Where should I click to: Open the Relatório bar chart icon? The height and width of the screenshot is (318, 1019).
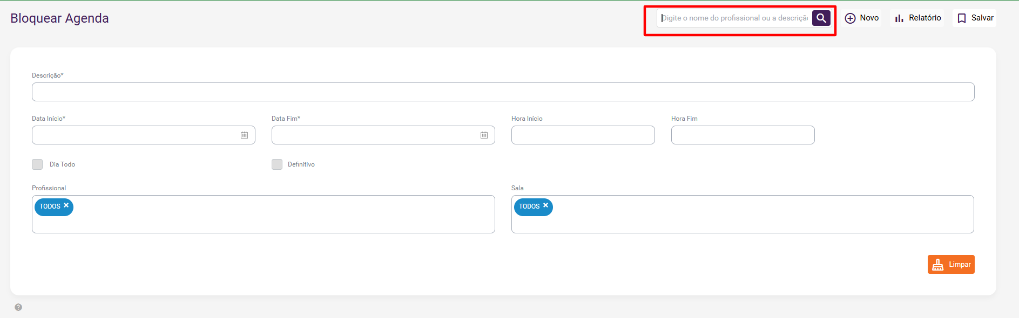coord(899,18)
